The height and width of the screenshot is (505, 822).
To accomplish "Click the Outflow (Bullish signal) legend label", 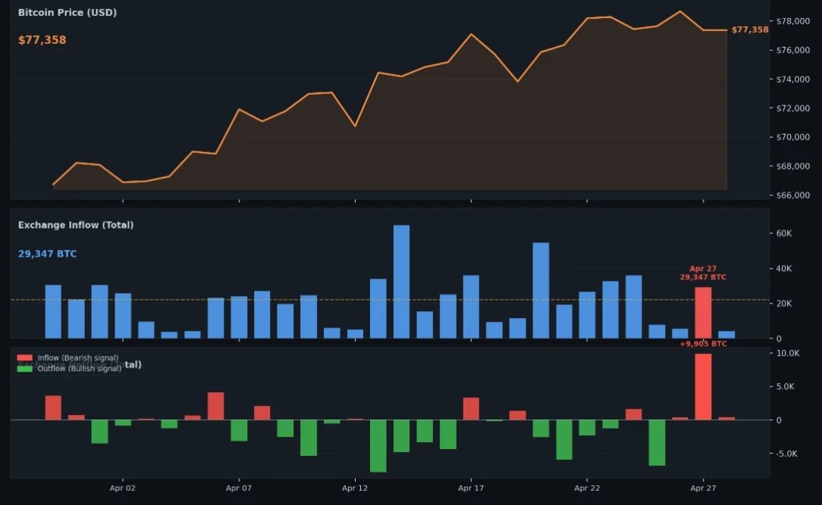I will [x=79, y=369].
